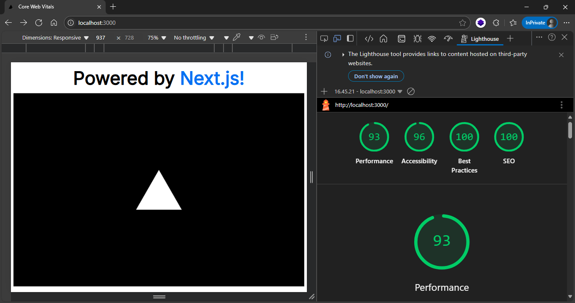Open report selector 16.45.21 - localhost:3000
Screen dimensions: 575x303
tap(368, 91)
